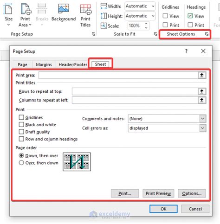Collapse dialog for Columns to repeat at left
Screen dimensions: 220x224
(x=202, y=100)
